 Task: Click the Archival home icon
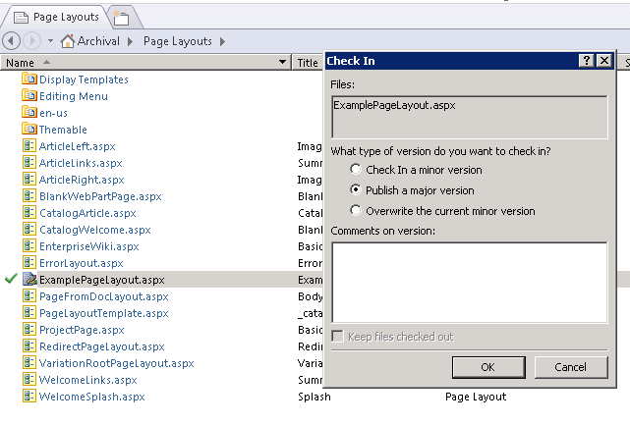69,41
